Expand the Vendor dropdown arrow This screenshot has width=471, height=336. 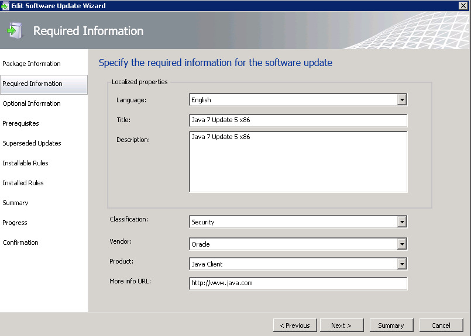[x=401, y=244]
